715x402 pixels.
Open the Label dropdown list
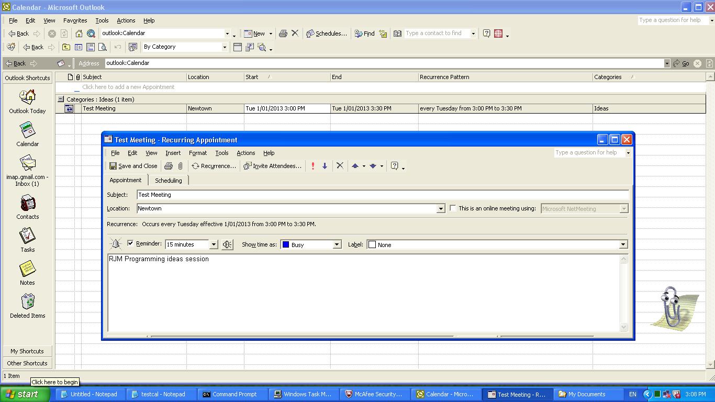(623, 244)
